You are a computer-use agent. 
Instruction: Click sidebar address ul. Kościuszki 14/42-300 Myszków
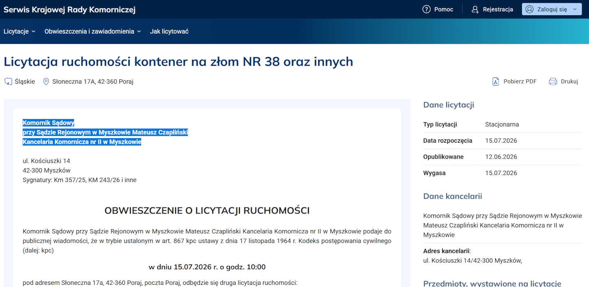coord(472,260)
